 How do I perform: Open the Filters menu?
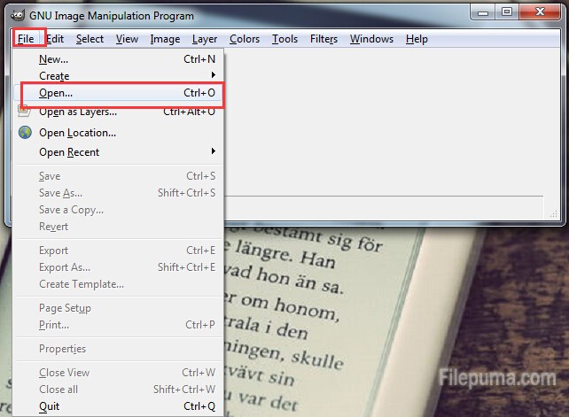pyautogui.click(x=323, y=39)
